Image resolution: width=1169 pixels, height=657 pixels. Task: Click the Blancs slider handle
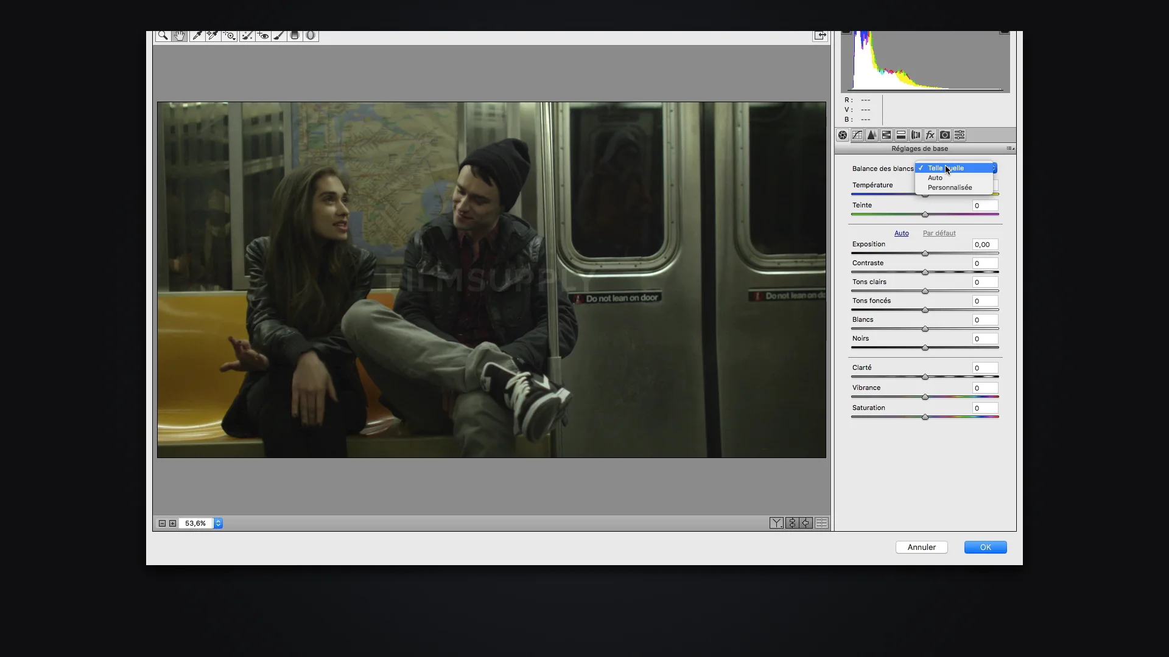925,329
